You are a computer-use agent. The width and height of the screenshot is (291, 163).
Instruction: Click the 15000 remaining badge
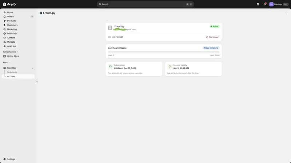pyautogui.click(x=211, y=48)
